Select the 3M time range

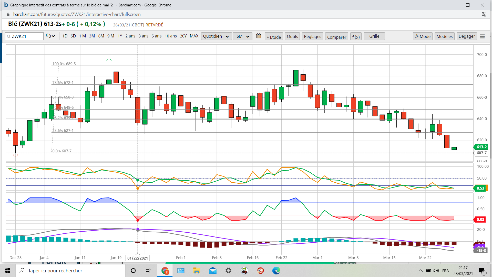coord(92,36)
